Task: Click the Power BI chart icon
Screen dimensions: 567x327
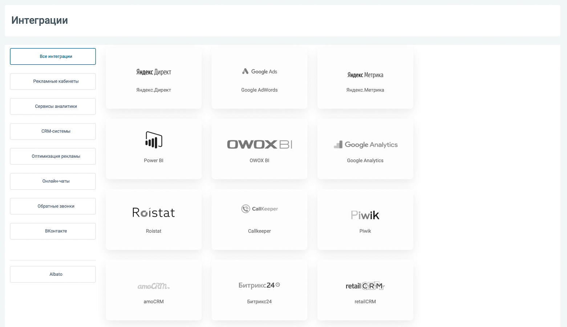Action: pos(154,140)
